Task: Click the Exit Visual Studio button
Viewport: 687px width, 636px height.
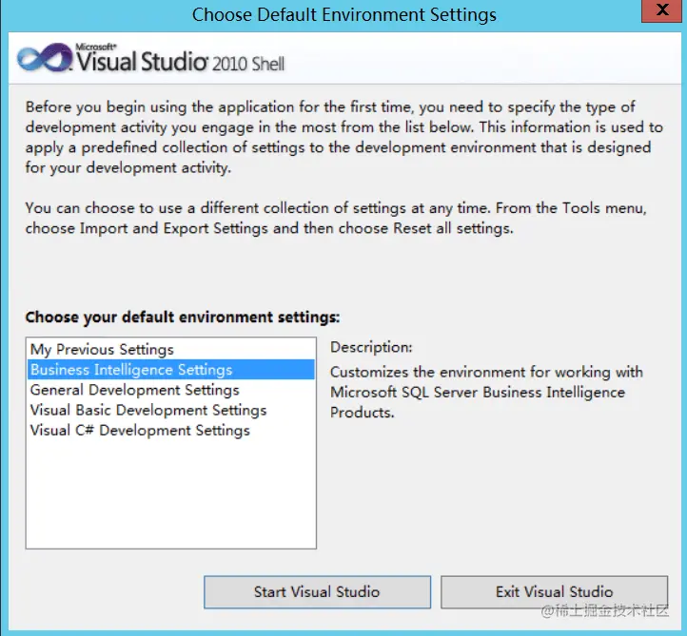Action: 554,591
